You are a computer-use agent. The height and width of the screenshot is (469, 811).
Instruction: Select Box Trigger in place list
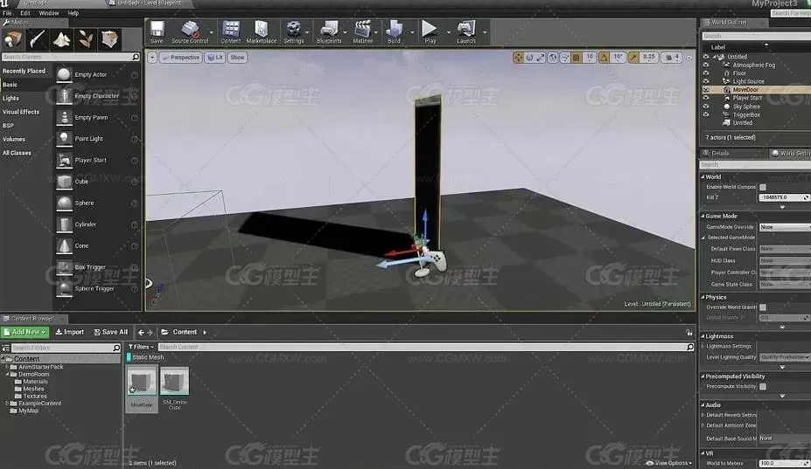(x=97, y=267)
